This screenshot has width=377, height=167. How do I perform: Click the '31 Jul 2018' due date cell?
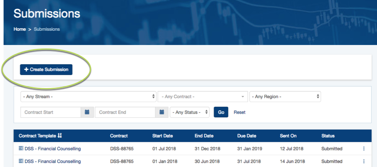[x=248, y=161]
